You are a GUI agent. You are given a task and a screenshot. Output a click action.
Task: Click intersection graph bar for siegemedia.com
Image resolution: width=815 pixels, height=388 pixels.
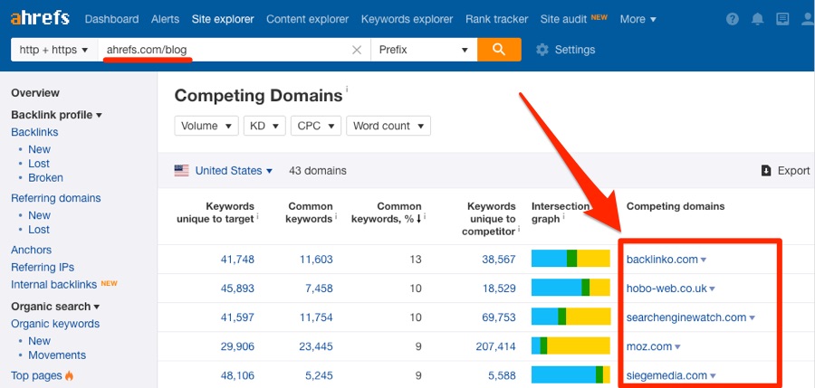pos(570,375)
